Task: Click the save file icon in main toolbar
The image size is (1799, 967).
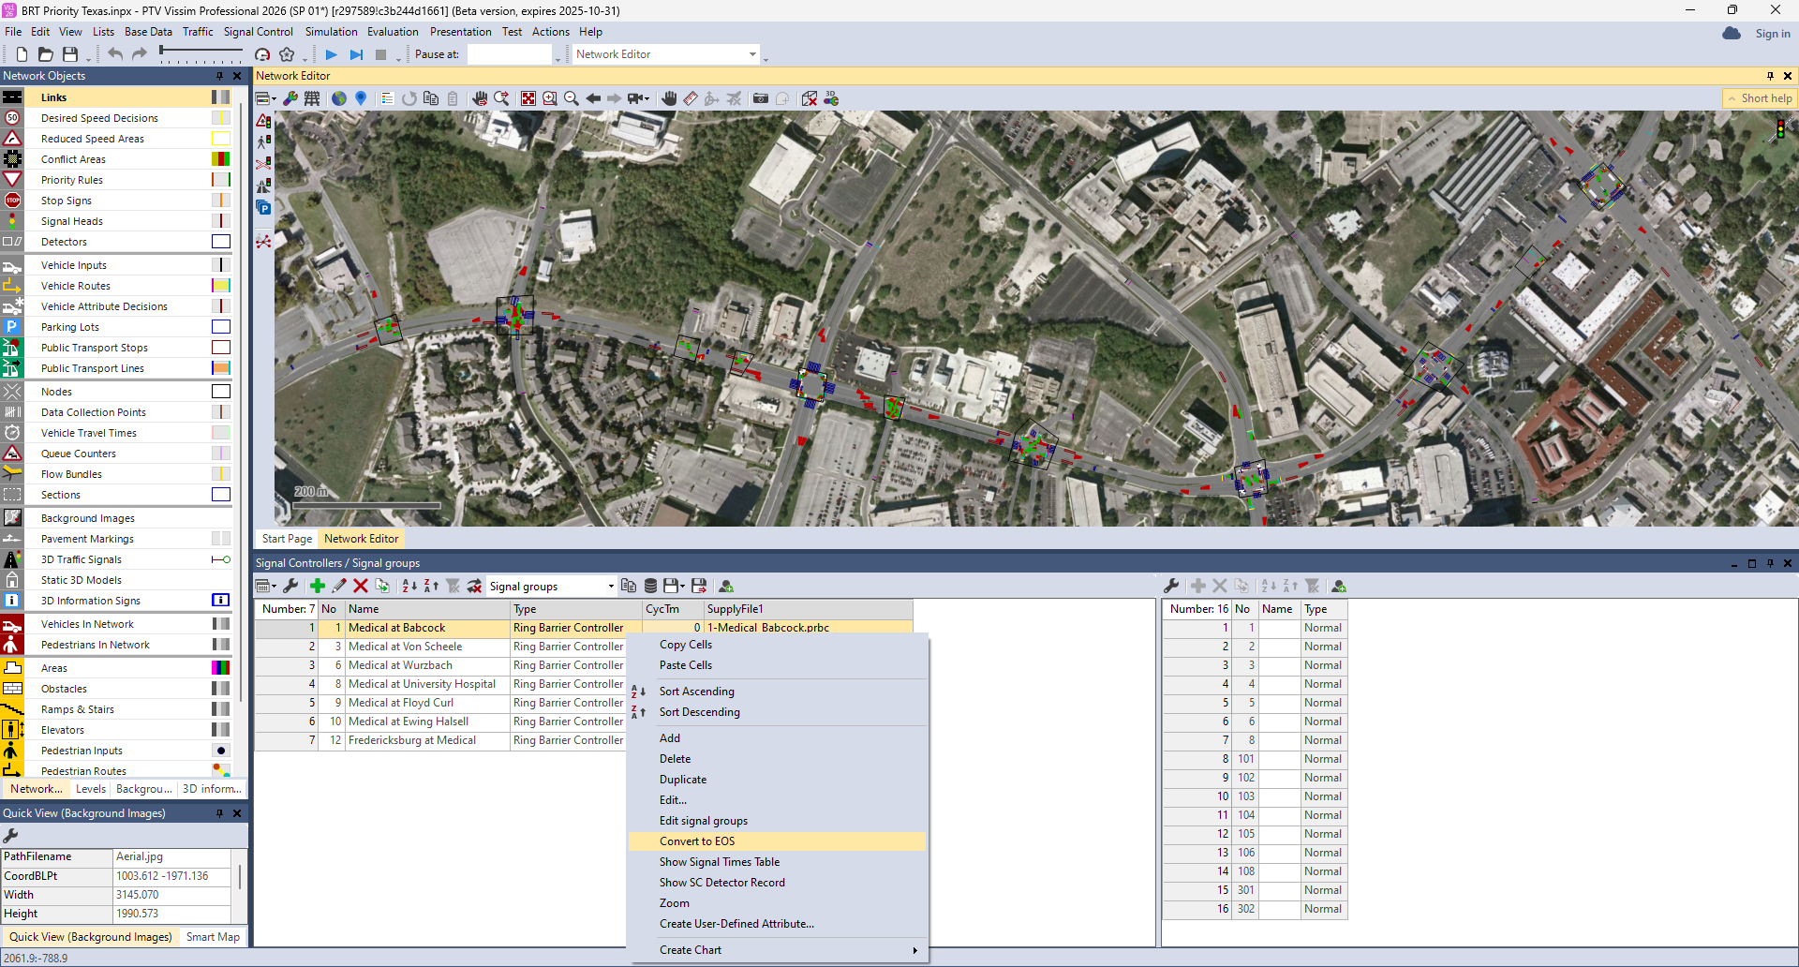Action: (70, 54)
